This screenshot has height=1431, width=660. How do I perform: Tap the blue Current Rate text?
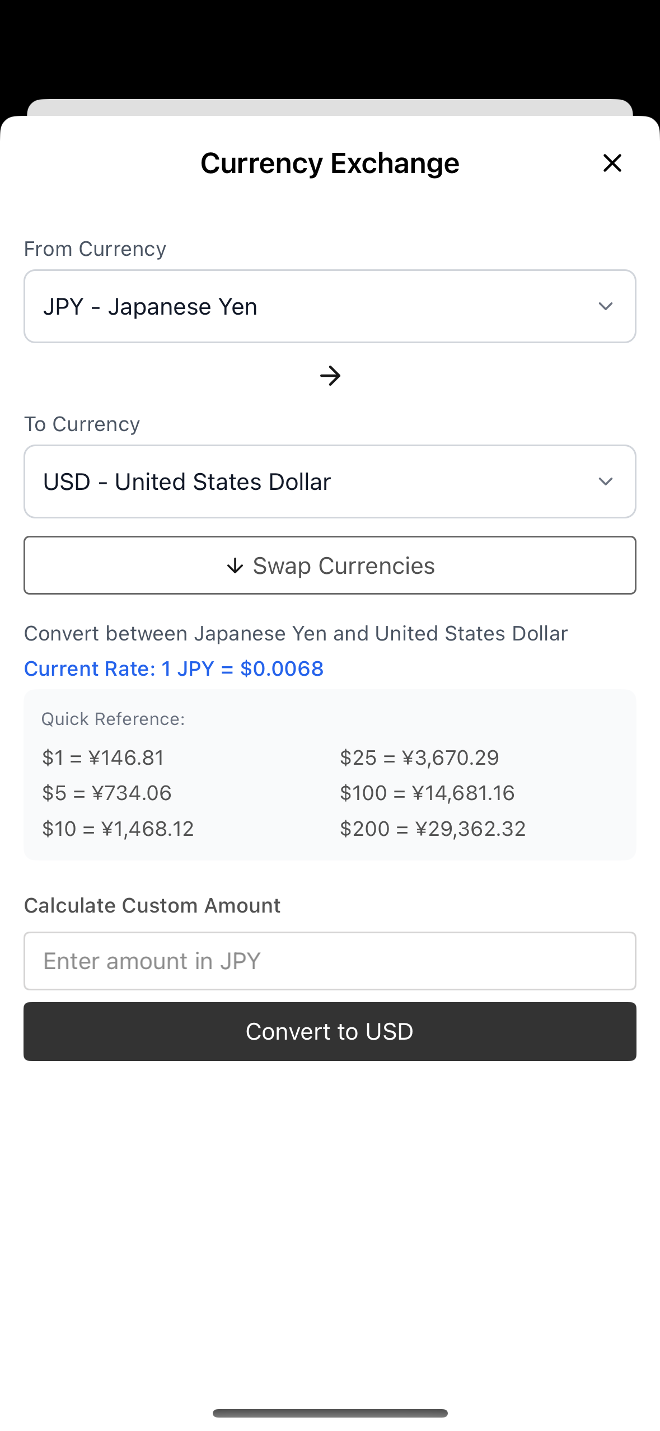click(174, 668)
